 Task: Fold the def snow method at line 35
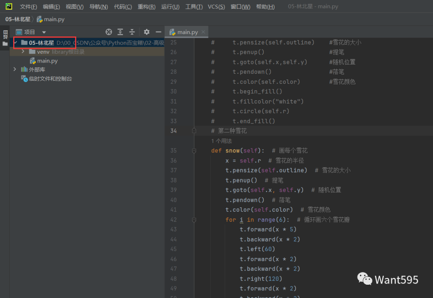click(194, 151)
